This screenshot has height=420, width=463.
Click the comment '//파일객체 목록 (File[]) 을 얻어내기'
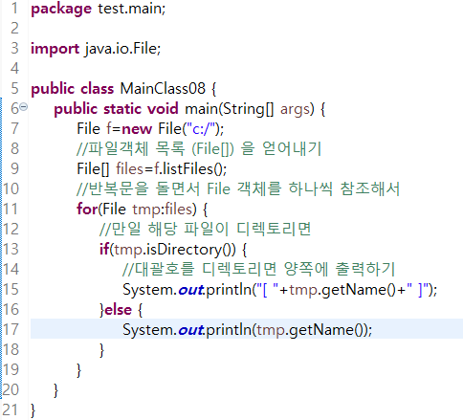coord(199,149)
